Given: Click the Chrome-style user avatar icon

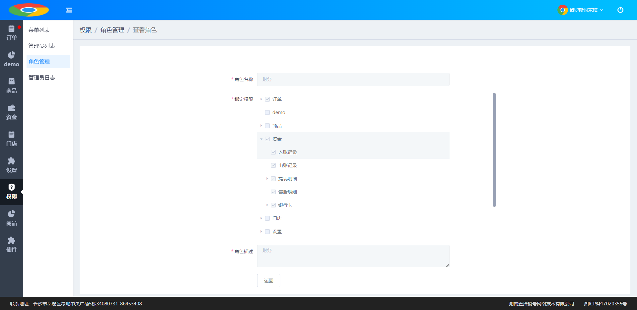Looking at the screenshot, I should tap(562, 10).
